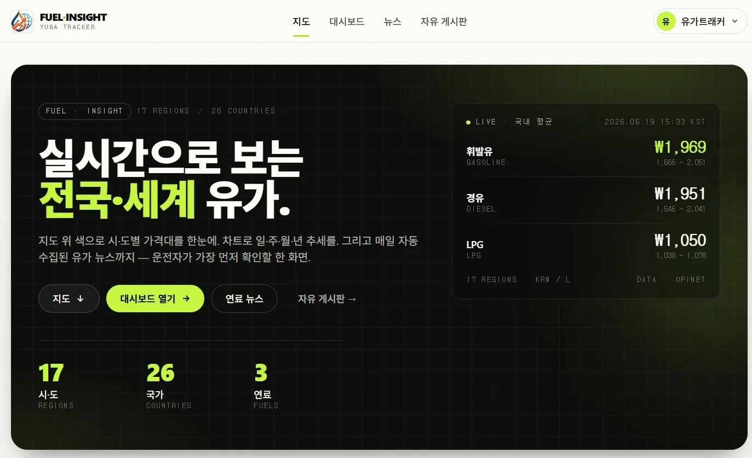The height and width of the screenshot is (458, 752).
Task: Go to the 뉴스 navigation tab
Action: (393, 22)
